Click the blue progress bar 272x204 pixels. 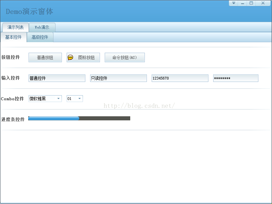[79, 118]
